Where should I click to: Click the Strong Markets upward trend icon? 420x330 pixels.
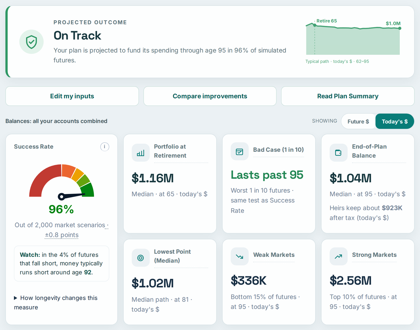pos(339,256)
